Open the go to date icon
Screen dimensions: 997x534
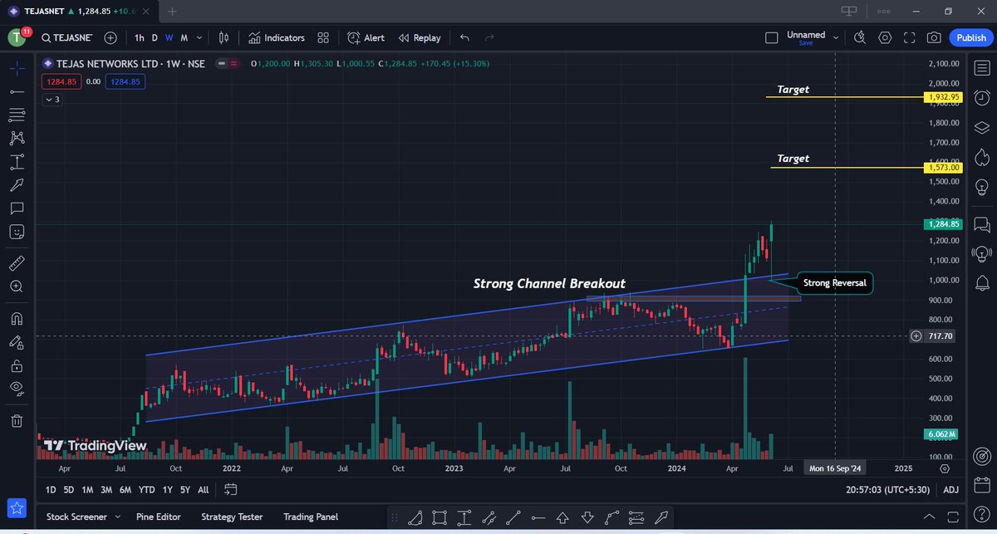coord(231,490)
